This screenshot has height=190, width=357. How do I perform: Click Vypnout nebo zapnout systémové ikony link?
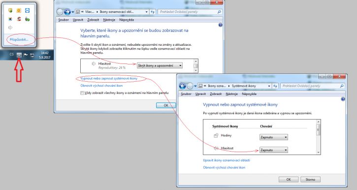[109, 78]
